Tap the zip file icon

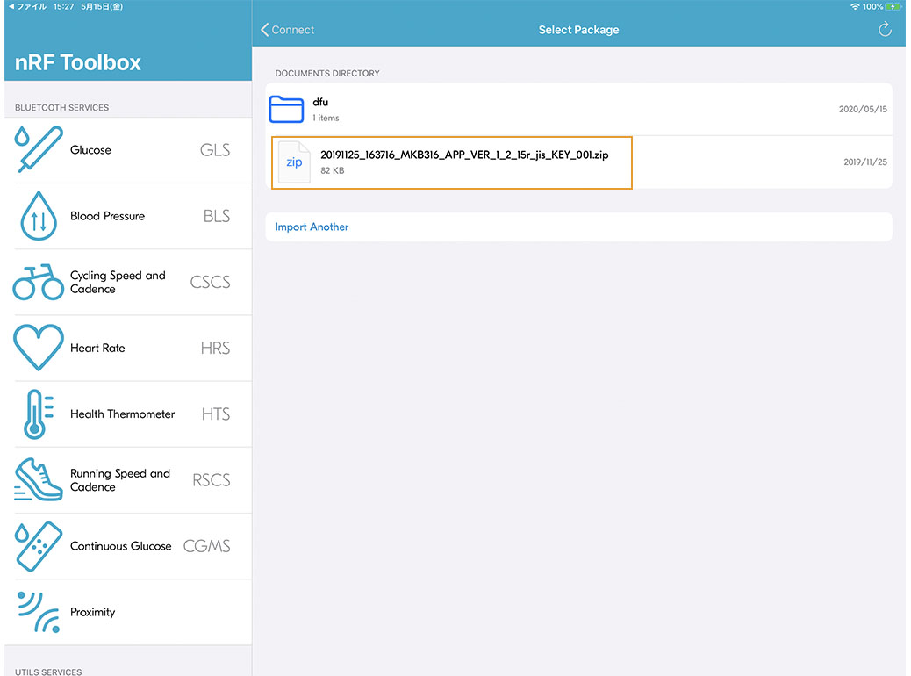294,162
